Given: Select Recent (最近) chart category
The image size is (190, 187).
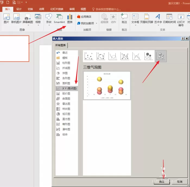Looking at the screenshot, I should coord(67,53).
